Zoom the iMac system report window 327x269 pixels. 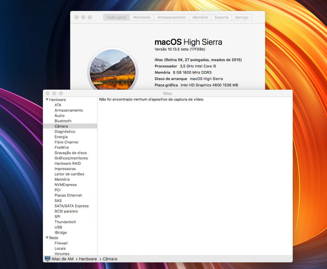coord(61,93)
